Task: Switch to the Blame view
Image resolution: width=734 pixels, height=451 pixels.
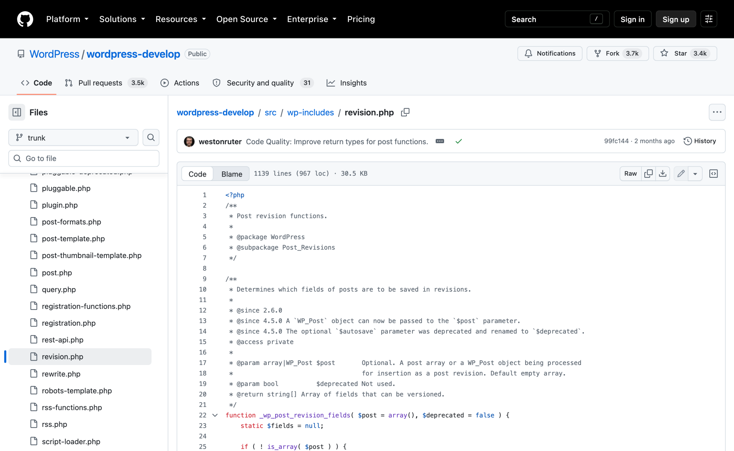Action: click(232, 174)
